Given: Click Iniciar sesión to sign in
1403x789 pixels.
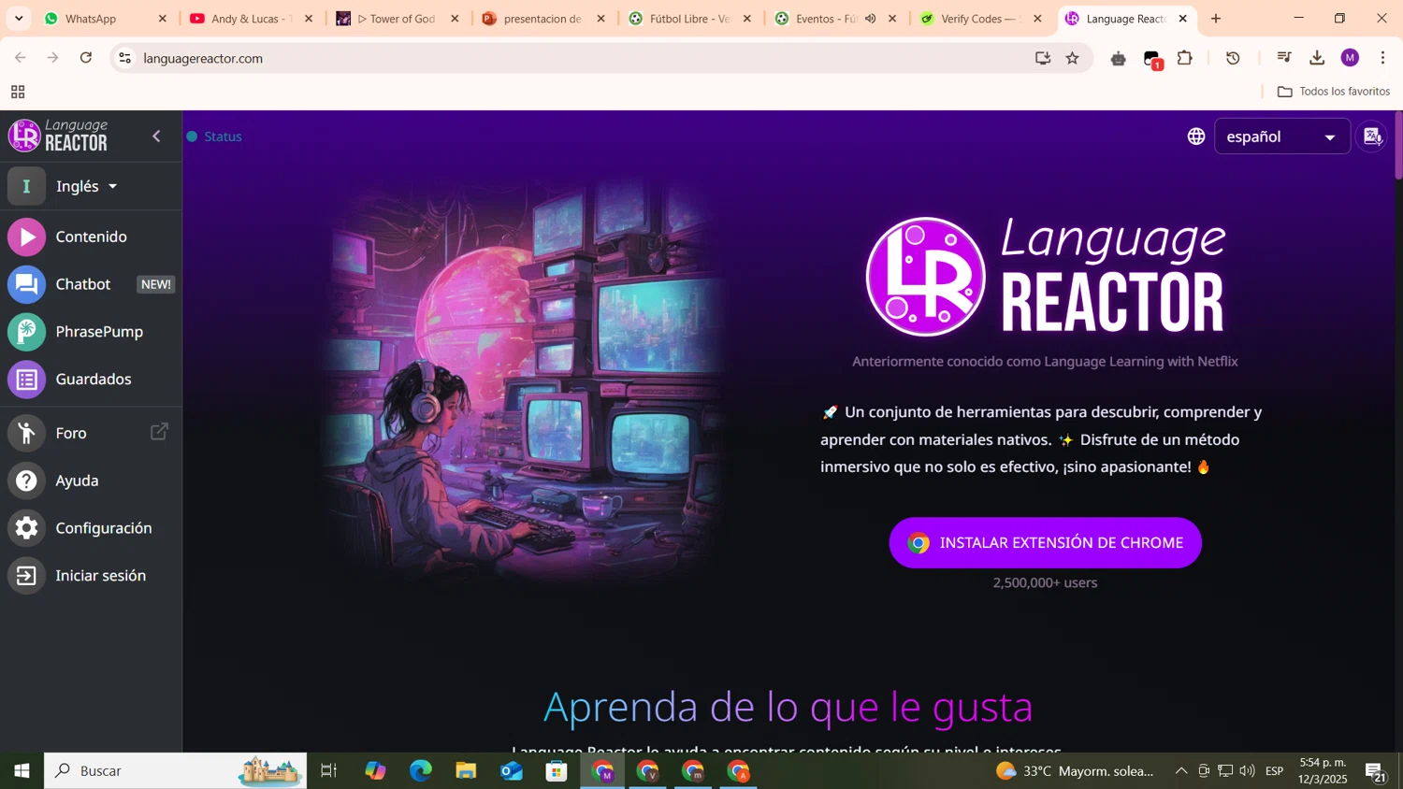Looking at the screenshot, I should 91,576.
